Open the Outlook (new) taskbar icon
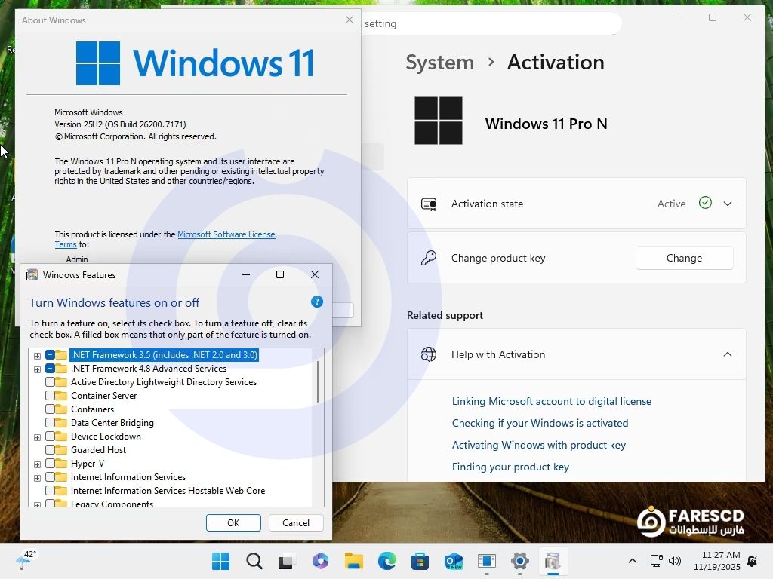 453,562
